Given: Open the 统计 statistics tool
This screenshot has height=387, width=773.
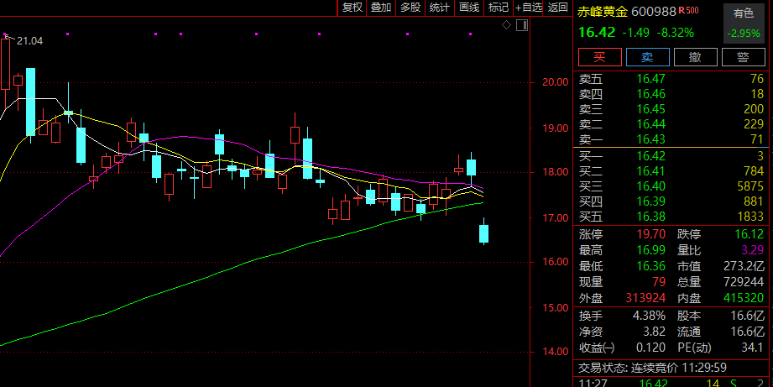Looking at the screenshot, I should [x=439, y=8].
